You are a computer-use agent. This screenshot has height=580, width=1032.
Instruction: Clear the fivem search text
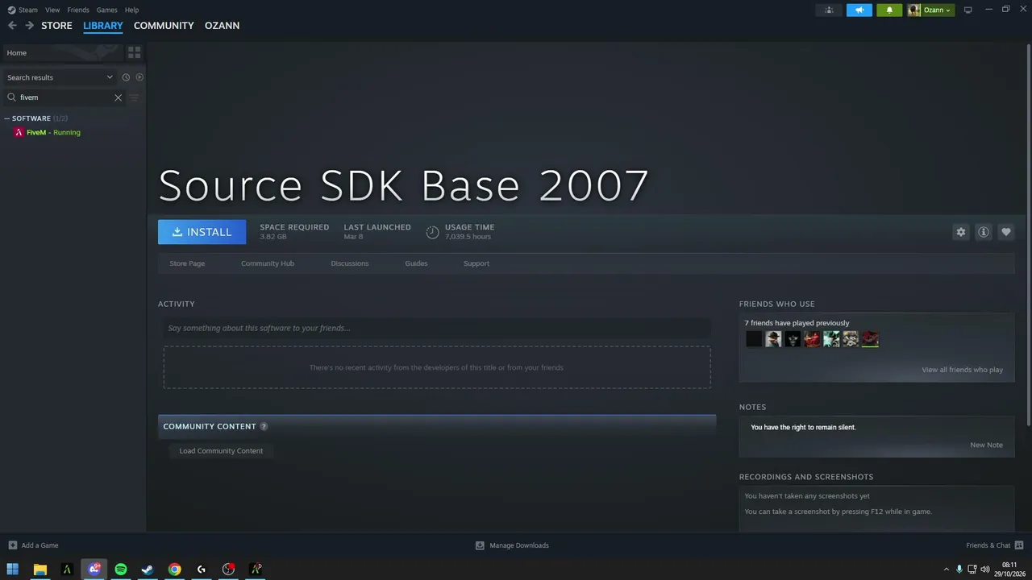point(118,97)
